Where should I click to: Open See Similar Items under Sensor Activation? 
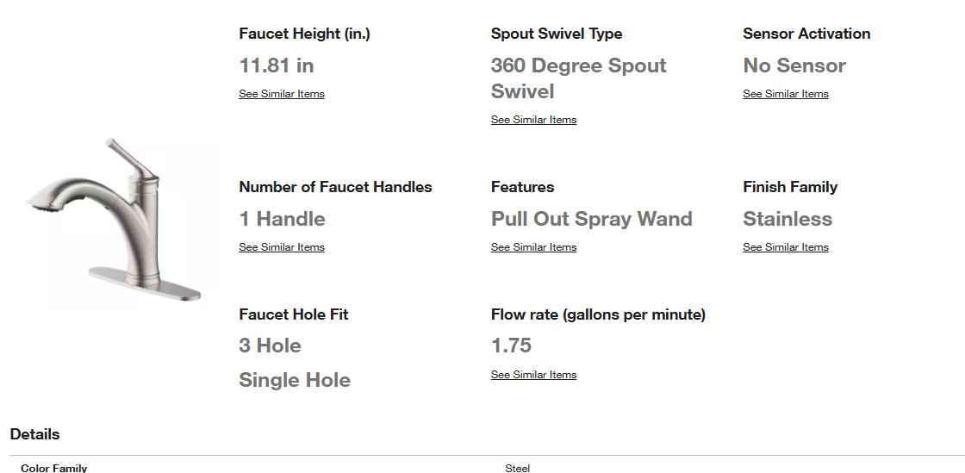(x=785, y=94)
